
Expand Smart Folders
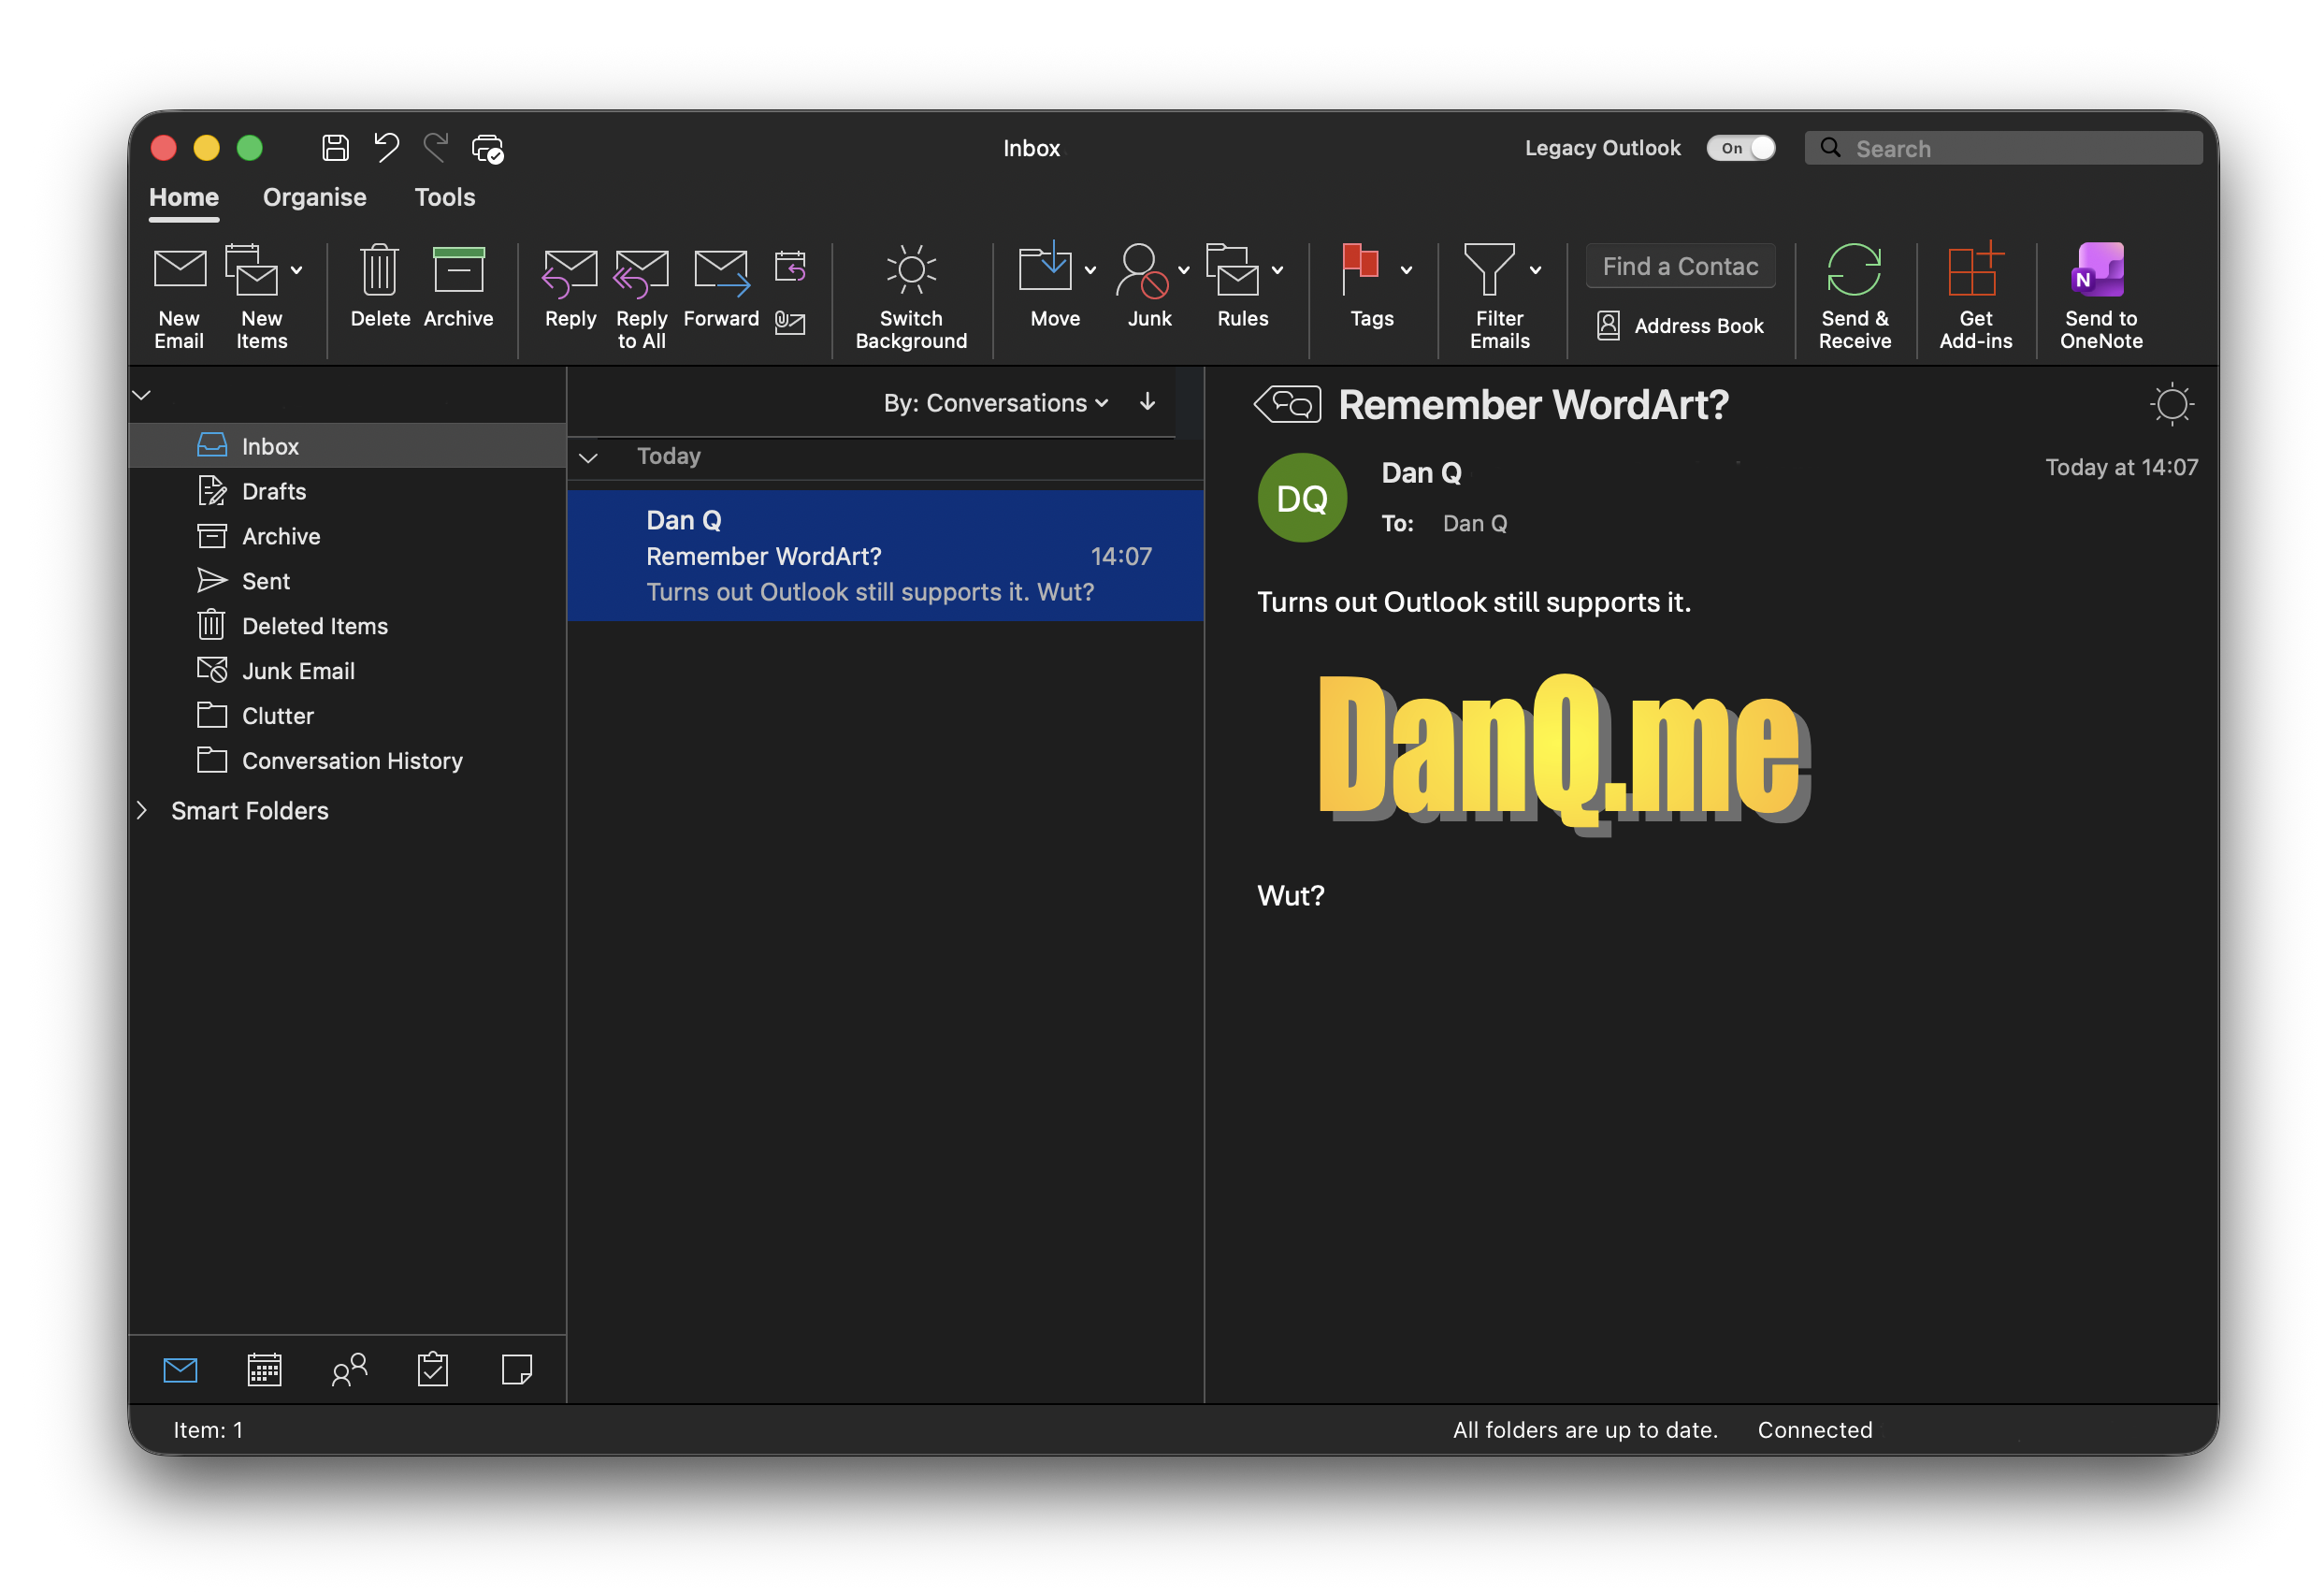pos(142,811)
